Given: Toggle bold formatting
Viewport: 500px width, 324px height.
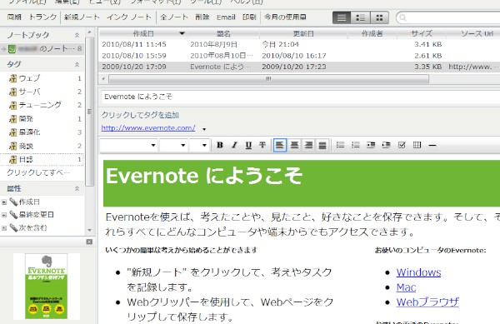Looking at the screenshot, I should pyautogui.click(x=220, y=145).
